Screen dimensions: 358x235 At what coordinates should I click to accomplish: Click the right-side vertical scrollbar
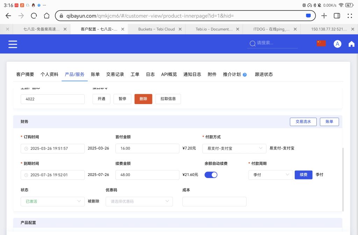[x=343, y=179]
